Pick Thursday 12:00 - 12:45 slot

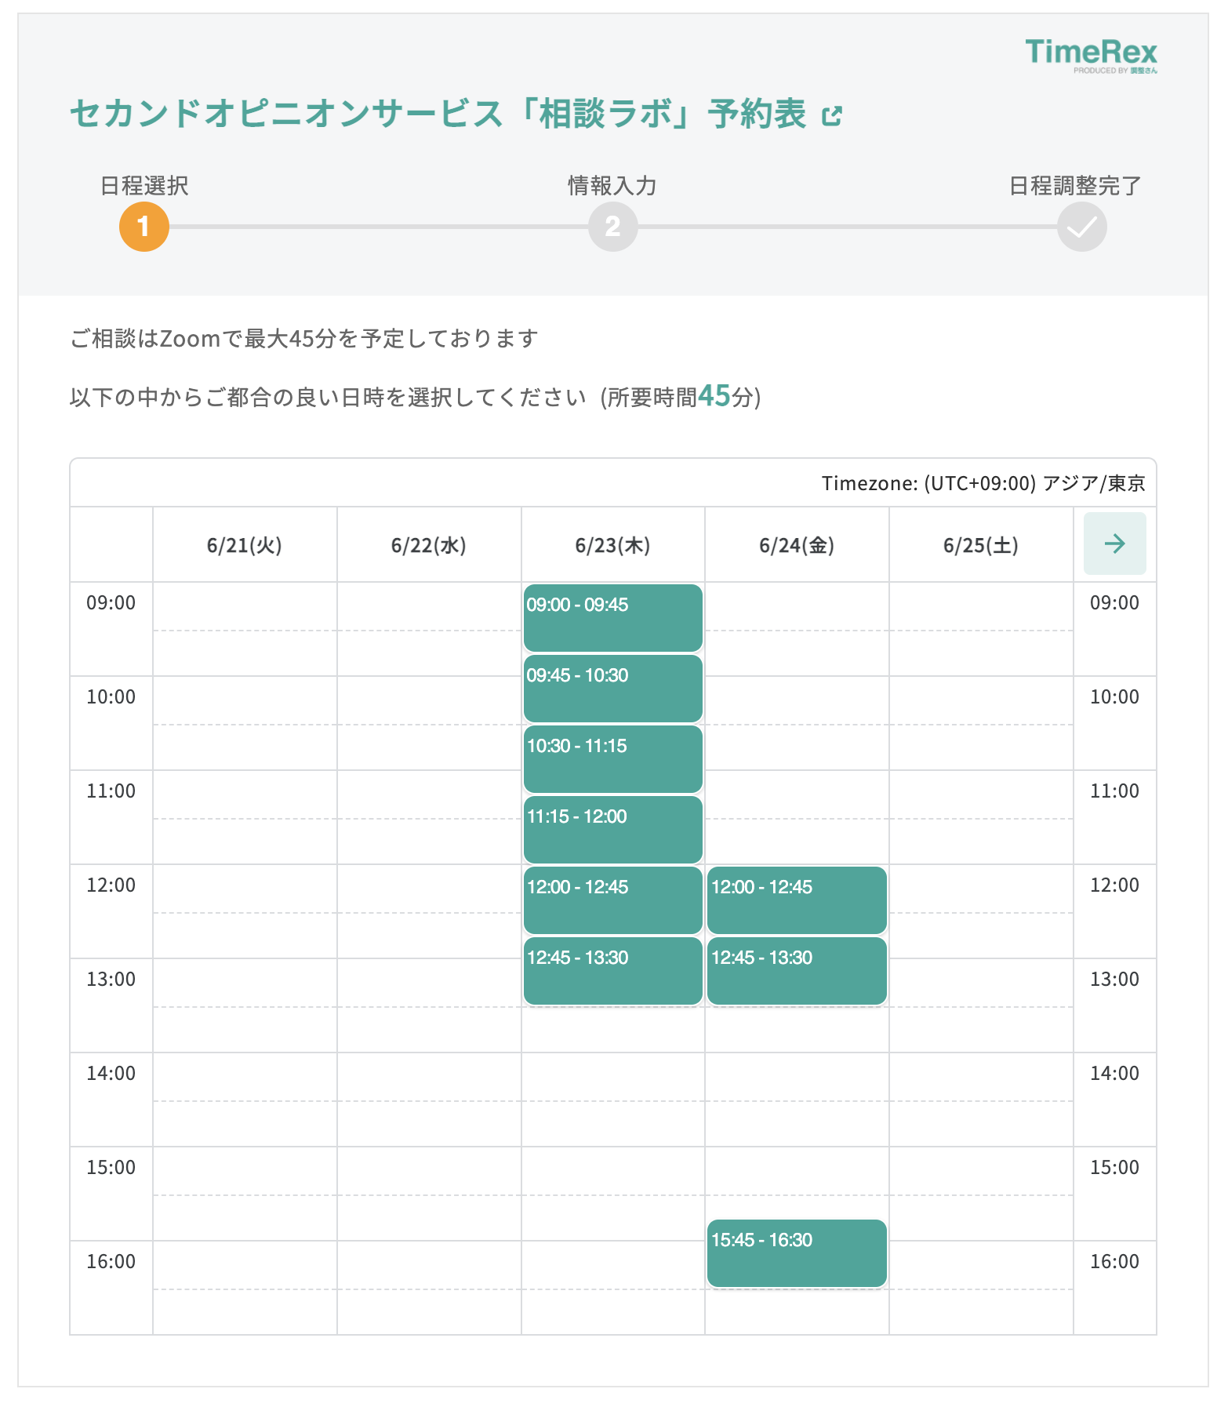(612, 900)
